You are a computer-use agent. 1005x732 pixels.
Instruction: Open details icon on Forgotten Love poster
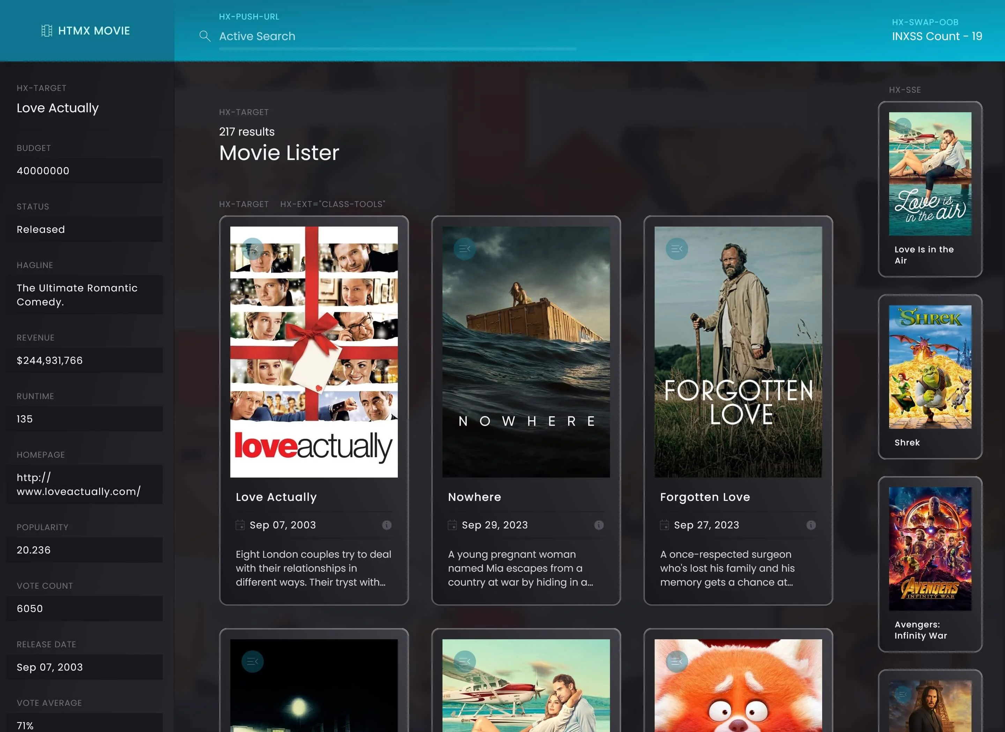pyautogui.click(x=677, y=249)
